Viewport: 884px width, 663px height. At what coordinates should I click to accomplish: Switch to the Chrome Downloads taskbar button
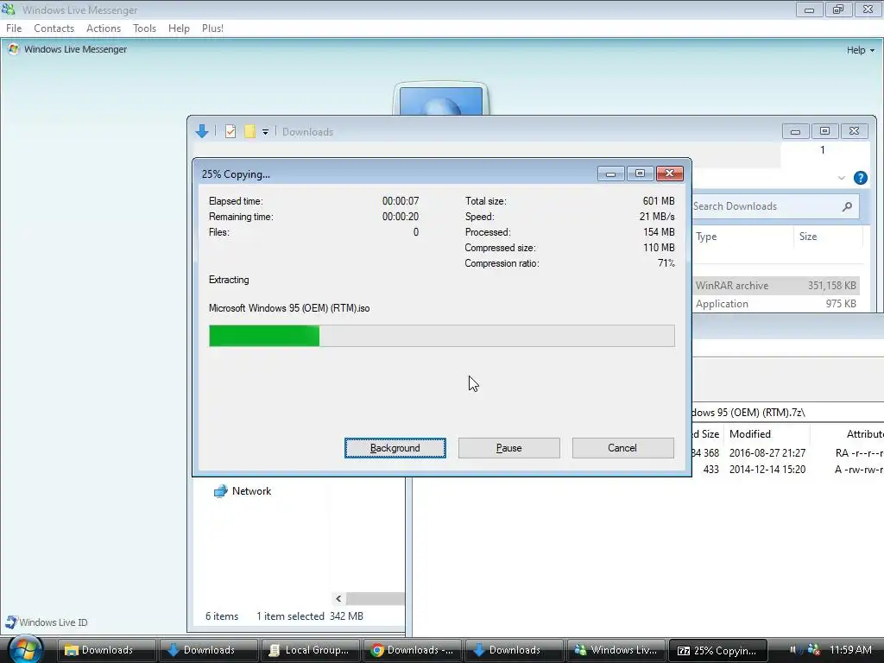[412, 650]
